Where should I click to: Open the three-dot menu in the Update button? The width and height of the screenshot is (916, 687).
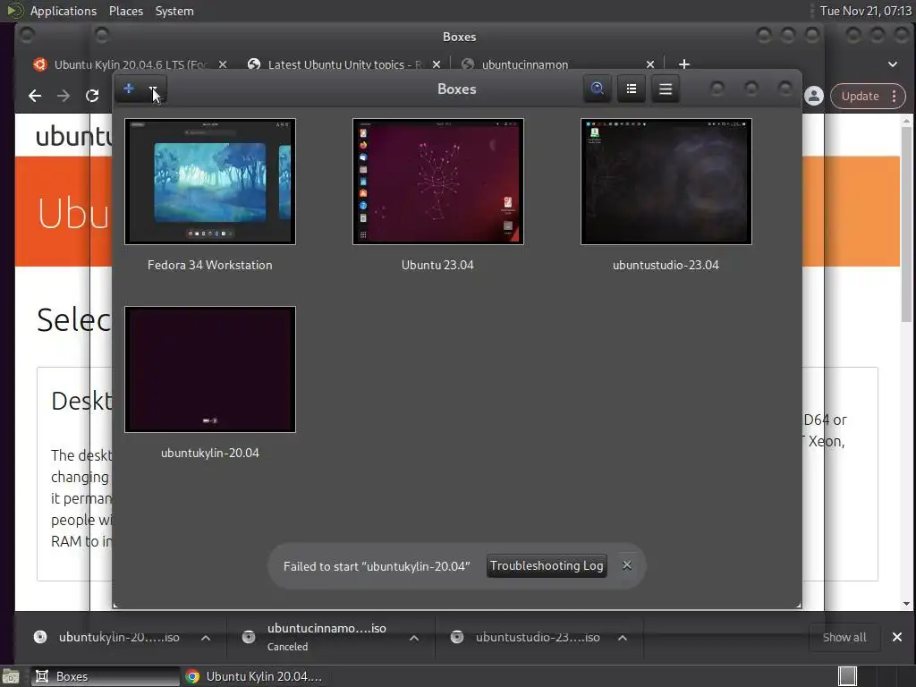pos(895,96)
